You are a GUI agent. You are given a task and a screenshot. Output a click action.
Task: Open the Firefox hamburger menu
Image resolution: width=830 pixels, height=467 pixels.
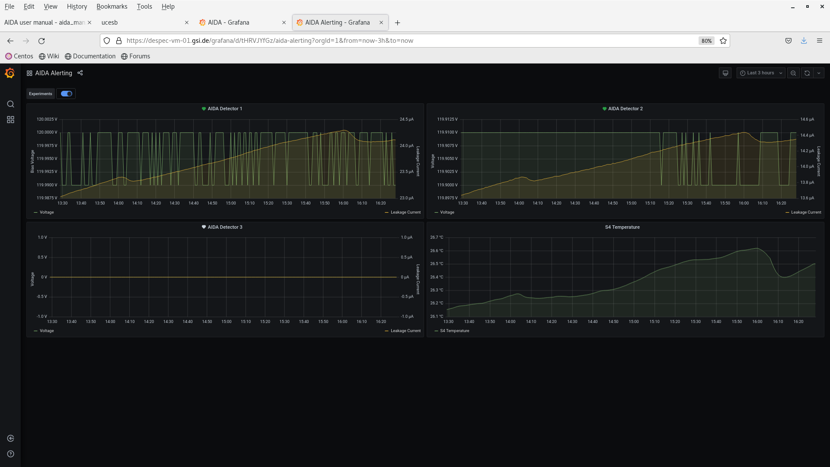pyautogui.click(x=820, y=41)
